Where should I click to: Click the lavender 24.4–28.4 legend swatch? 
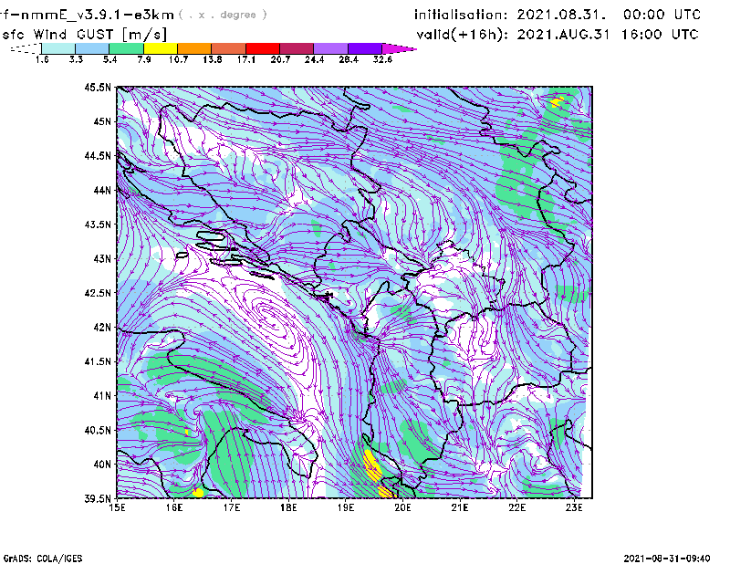pos(331,48)
